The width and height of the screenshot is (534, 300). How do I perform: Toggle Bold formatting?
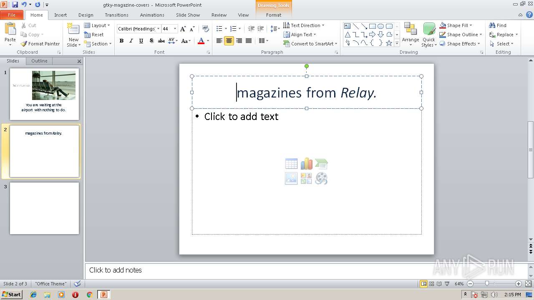tap(121, 41)
